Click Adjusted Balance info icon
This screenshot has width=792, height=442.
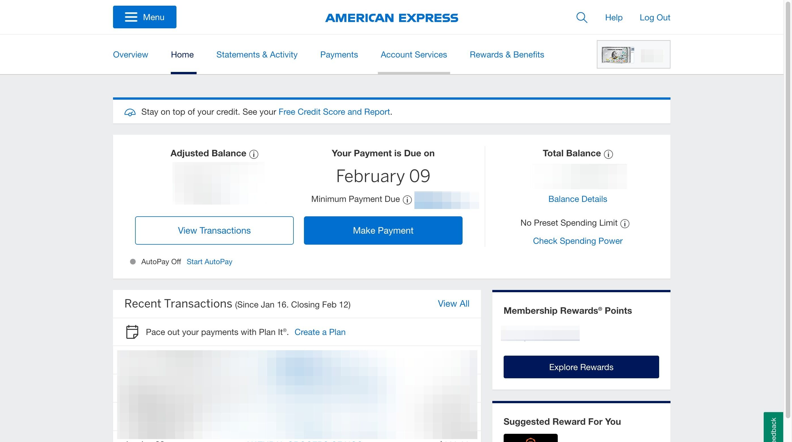(254, 154)
